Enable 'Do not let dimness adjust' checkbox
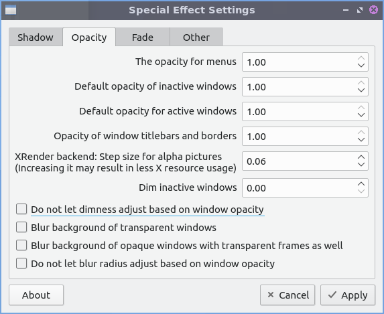Image resolution: width=384 pixels, height=314 pixels. pos(21,210)
